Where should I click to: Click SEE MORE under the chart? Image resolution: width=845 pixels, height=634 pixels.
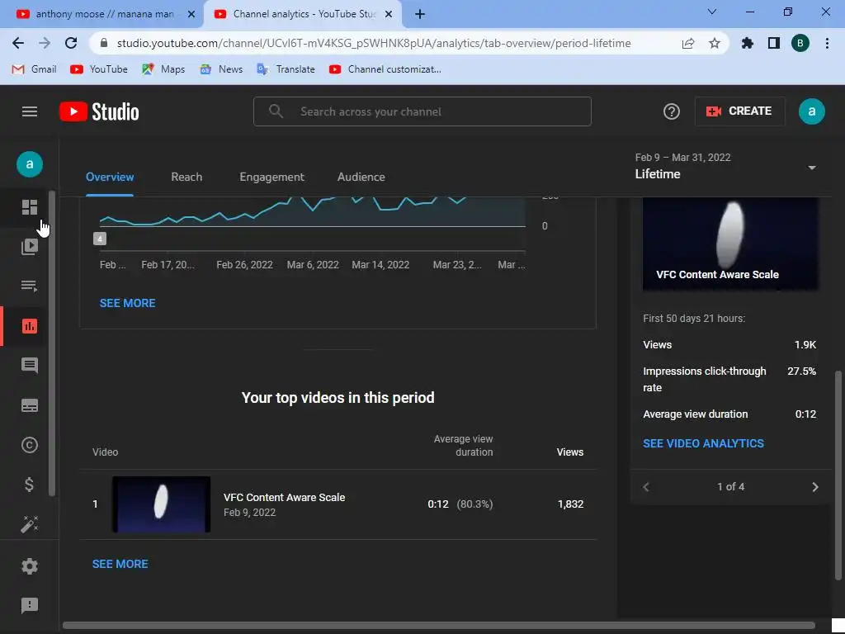click(x=128, y=303)
